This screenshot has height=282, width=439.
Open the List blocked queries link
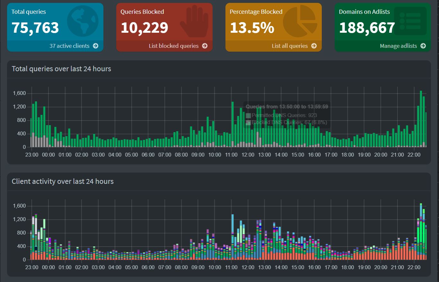click(x=173, y=46)
